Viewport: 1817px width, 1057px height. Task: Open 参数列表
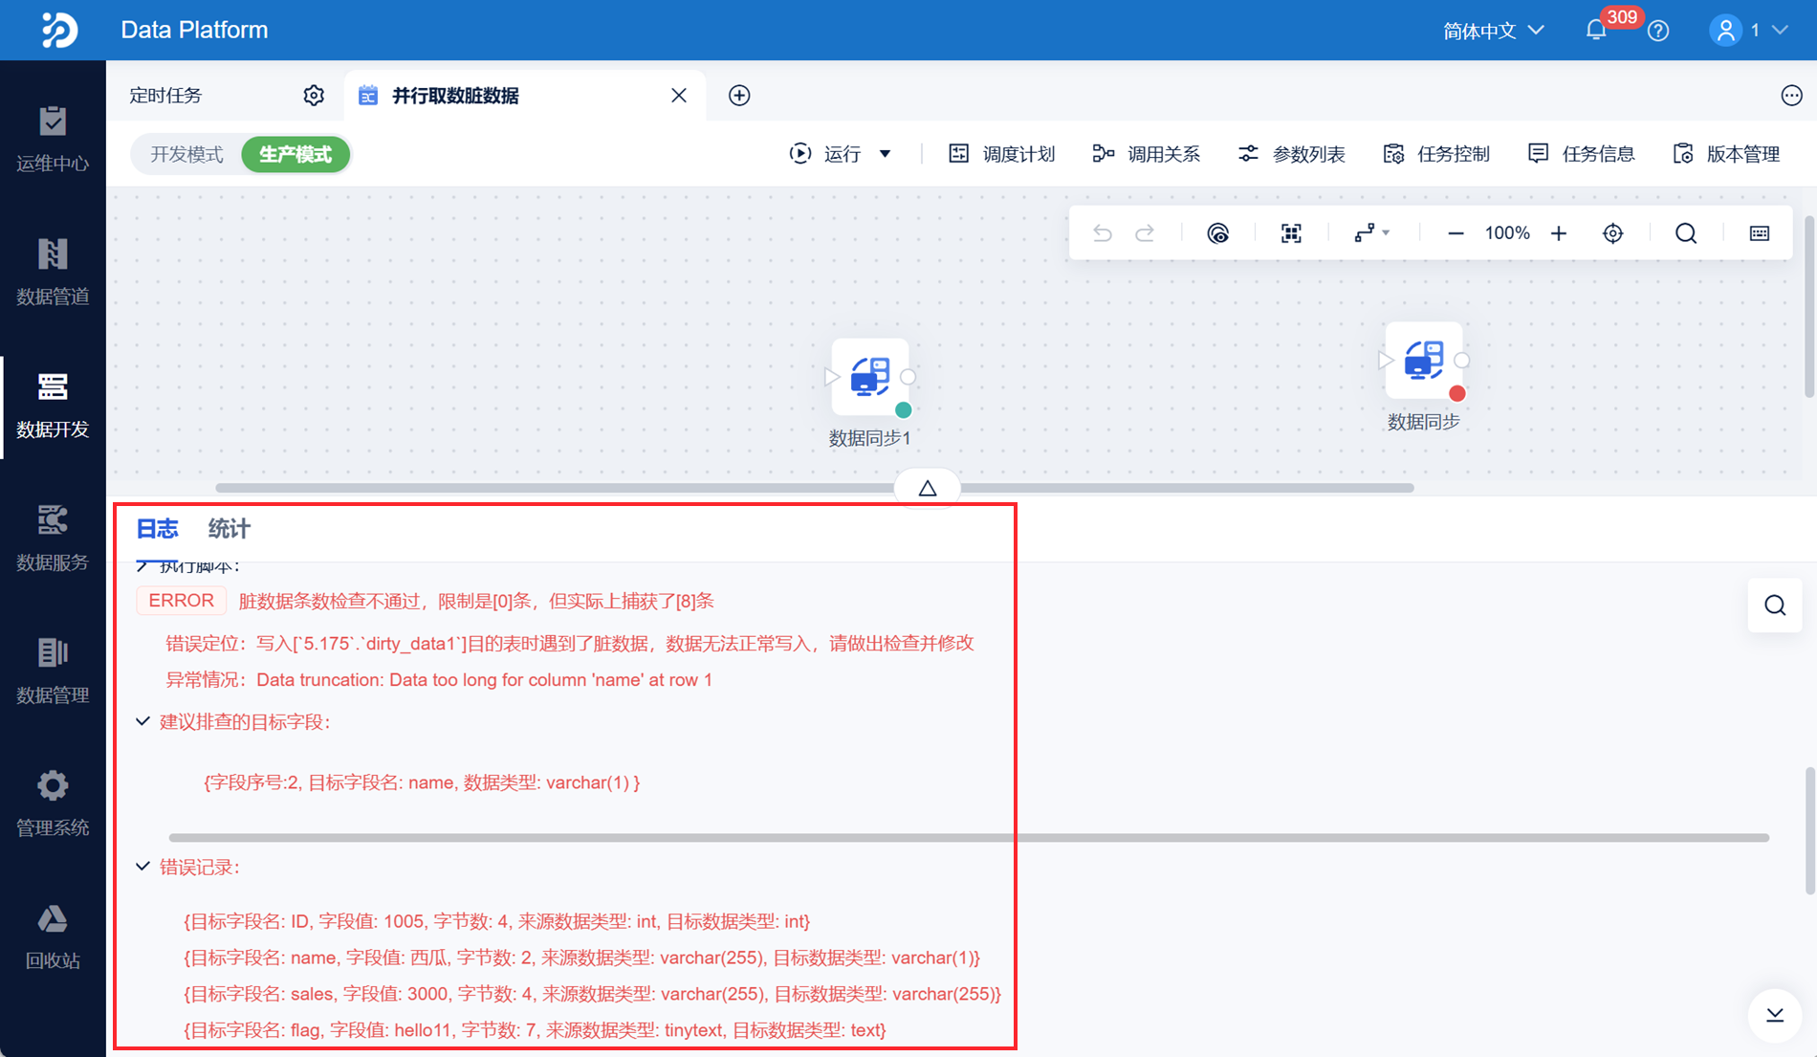pyautogui.click(x=1292, y=154)
